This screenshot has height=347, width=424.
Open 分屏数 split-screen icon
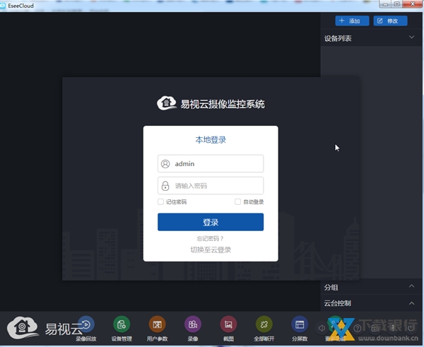[300, 324]
